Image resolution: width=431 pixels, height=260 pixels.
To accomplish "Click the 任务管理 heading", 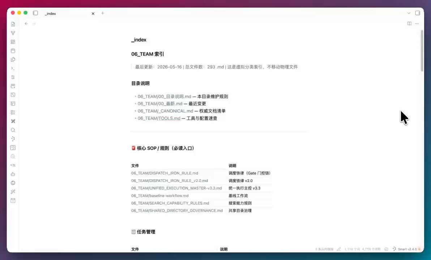I will click(x=143, y=232).
